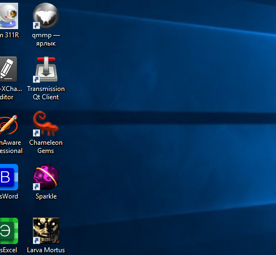Click the label ending in "sExcel"
276x255 pixels.
point(9,250)
